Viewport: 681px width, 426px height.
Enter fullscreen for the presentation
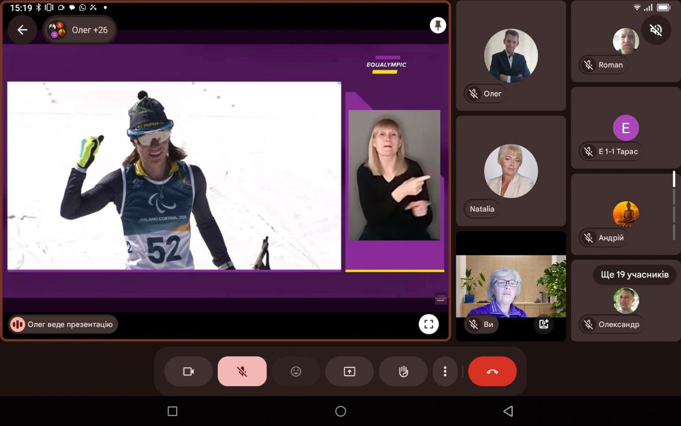point(429,324)
